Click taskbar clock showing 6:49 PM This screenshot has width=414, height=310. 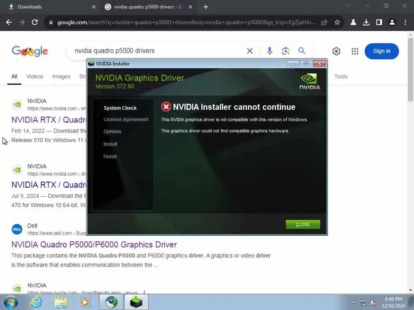click(x=393, y=302)
